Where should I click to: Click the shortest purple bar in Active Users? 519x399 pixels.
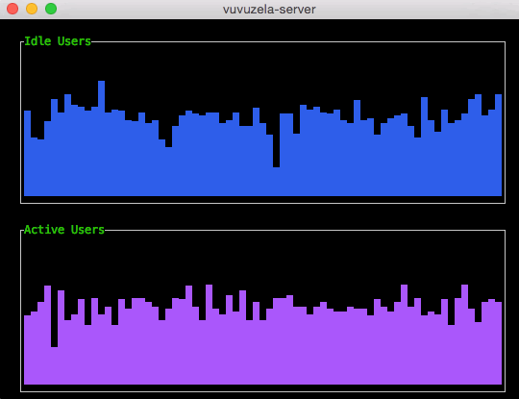coord(54,365)
